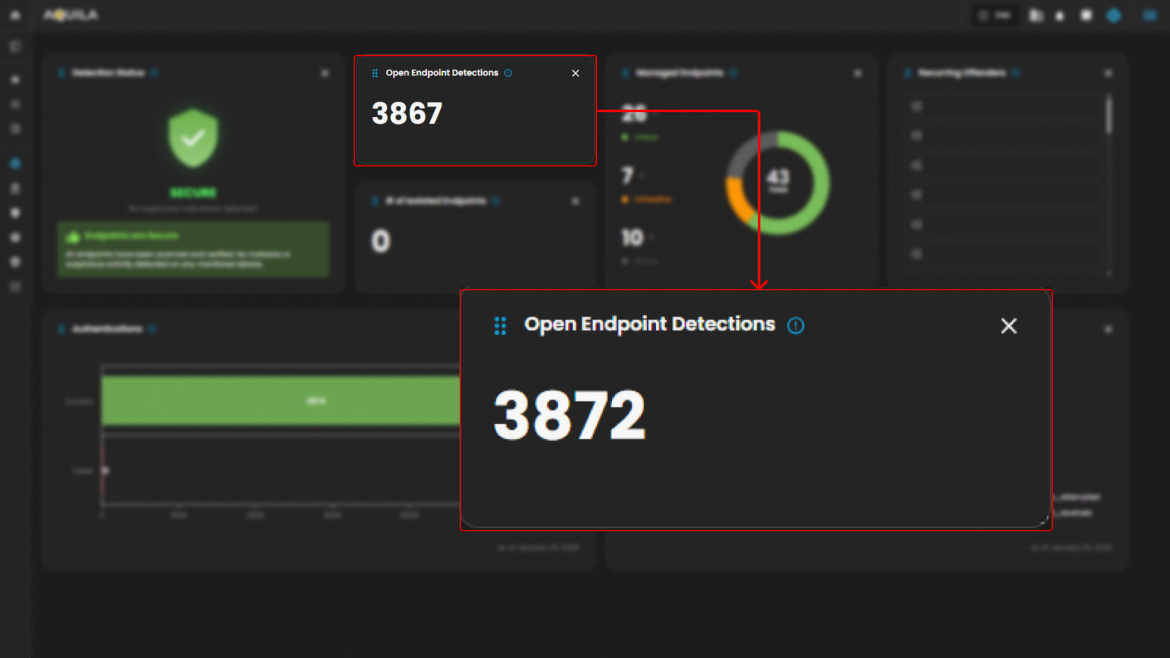This screenshot has width=1170, height=658.
Task: Close the enlarged Open Endpoint Detections card
Action: pos(1008,326)
